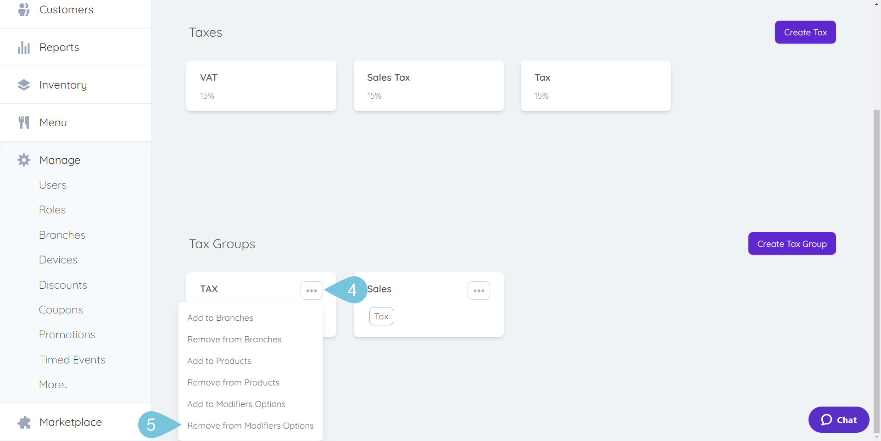Select Add to Branches option

[x=220, y=318]
